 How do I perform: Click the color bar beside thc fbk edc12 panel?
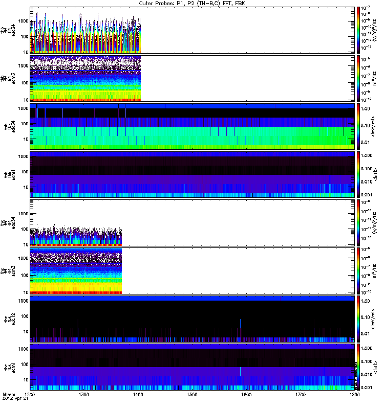click(x=358, y=319)
